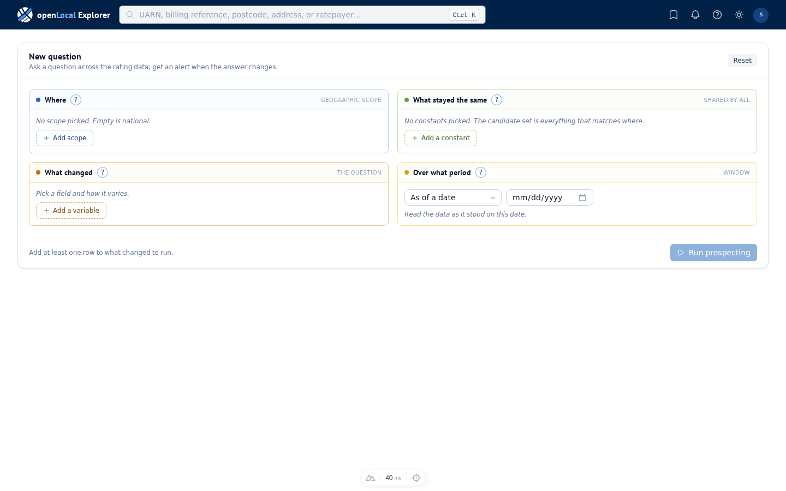786x491 pixels.
Task: Show help for Over what period
Action: 481,172
